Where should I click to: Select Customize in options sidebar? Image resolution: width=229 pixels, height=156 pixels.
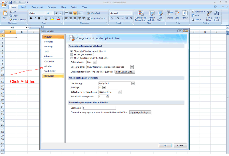point(53,61)
